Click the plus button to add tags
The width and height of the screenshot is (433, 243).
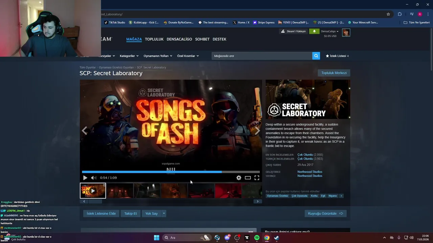341,196
